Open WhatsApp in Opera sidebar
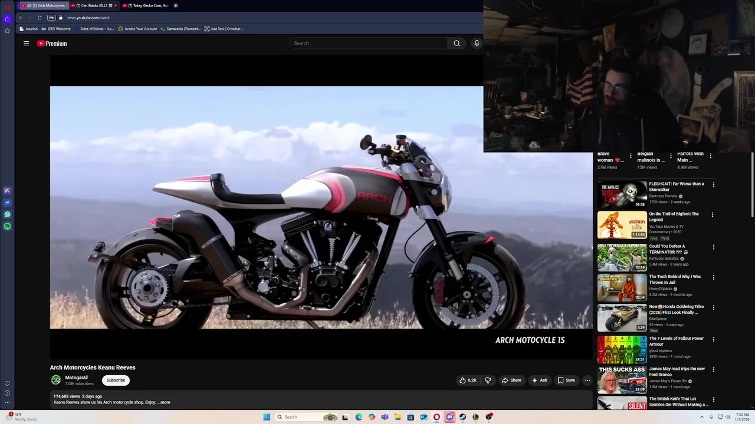 click(7, 214)
